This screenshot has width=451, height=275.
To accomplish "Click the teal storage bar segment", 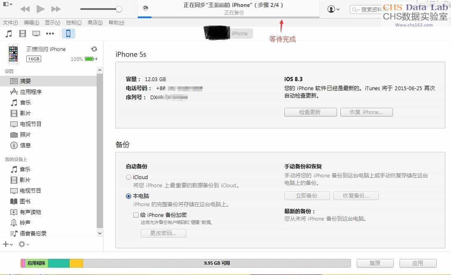I will pyautogui.click(x=59, y=263).
